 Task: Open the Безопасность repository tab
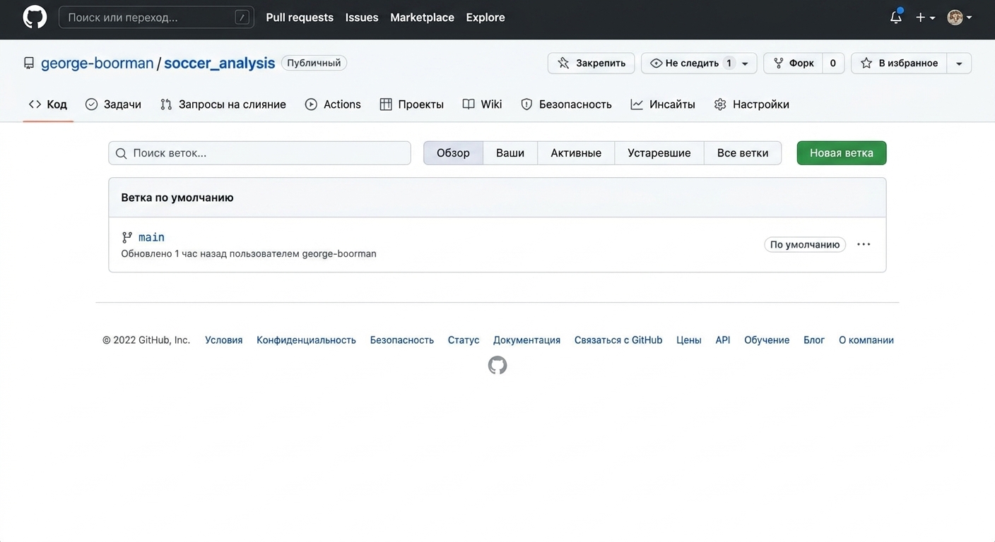tap(566, 104)
